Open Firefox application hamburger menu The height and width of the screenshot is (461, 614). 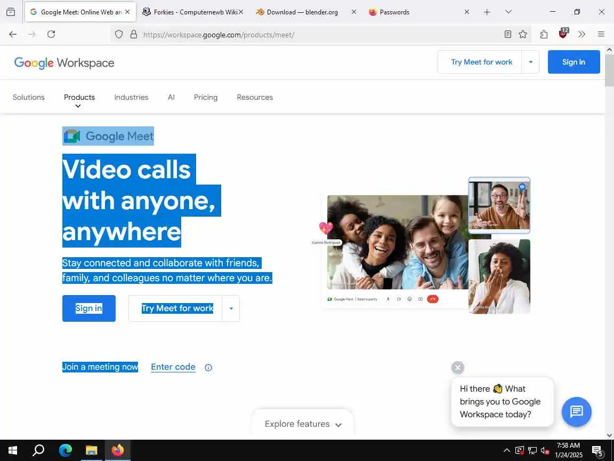(x=601, y=35)
